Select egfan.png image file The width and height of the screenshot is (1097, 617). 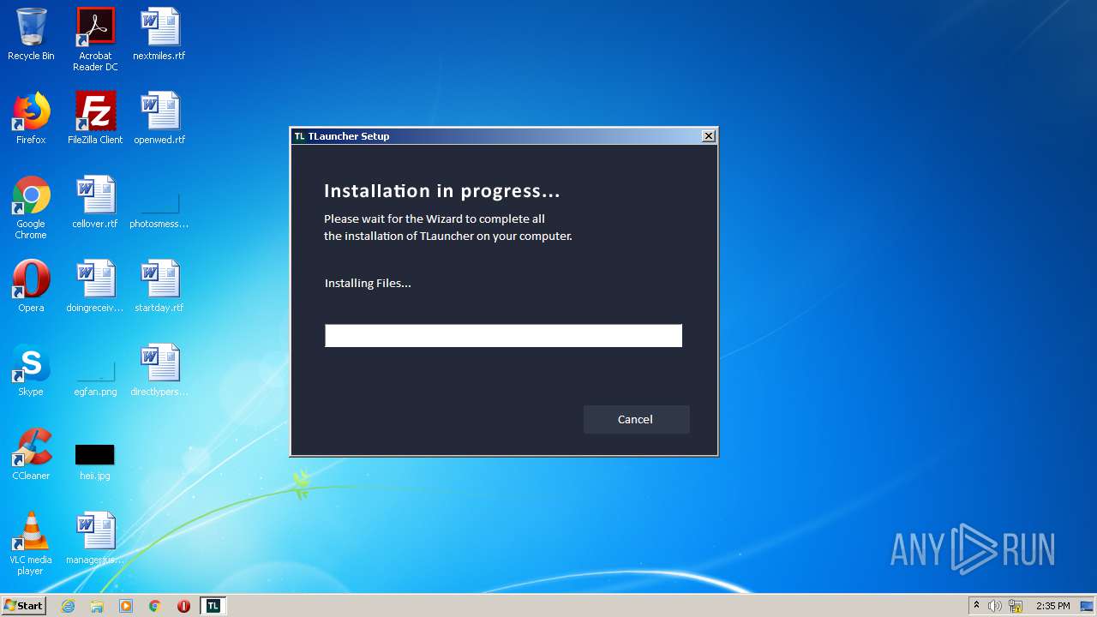95,377
